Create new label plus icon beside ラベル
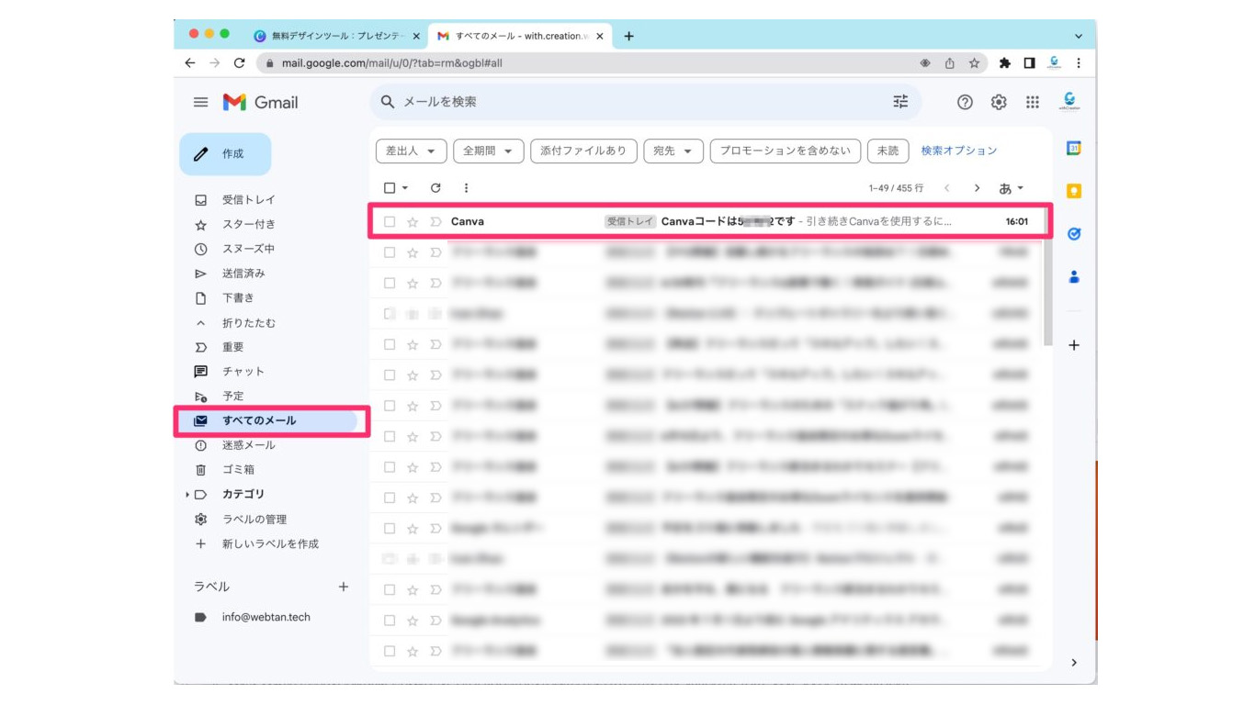The image size is (1255, 705). [x=344, y=587]
